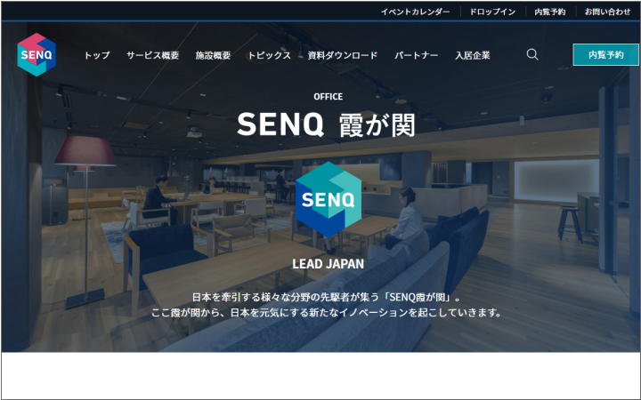
Task: Open 施設概要 menu item
Action: click(x=213, y=55)
